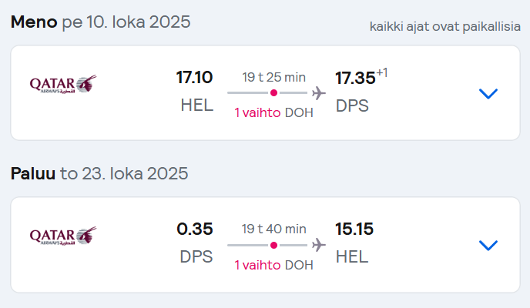Click Qatar Airways logo on return flight
This screenshot has width=530, height=308.
(x=63, y=236)
